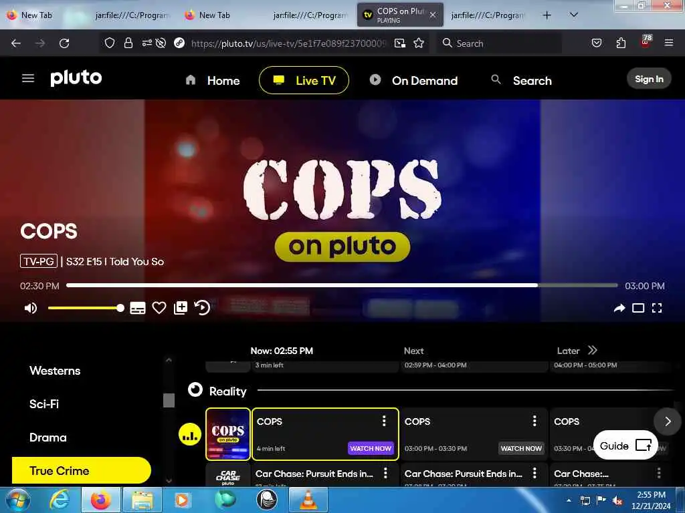Open the Pluto hamburger menu
The width and height of the screenshot is (685, 513).
point(28,78)
